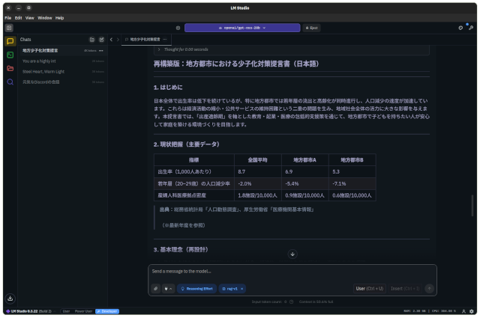The image size is (480, 318).
Task: Expand LM Studio version chevron in status bar
Action: tap(55, 311)
